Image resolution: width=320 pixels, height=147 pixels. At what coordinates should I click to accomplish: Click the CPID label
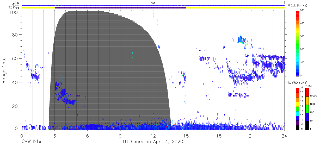(x=16, y=3)
